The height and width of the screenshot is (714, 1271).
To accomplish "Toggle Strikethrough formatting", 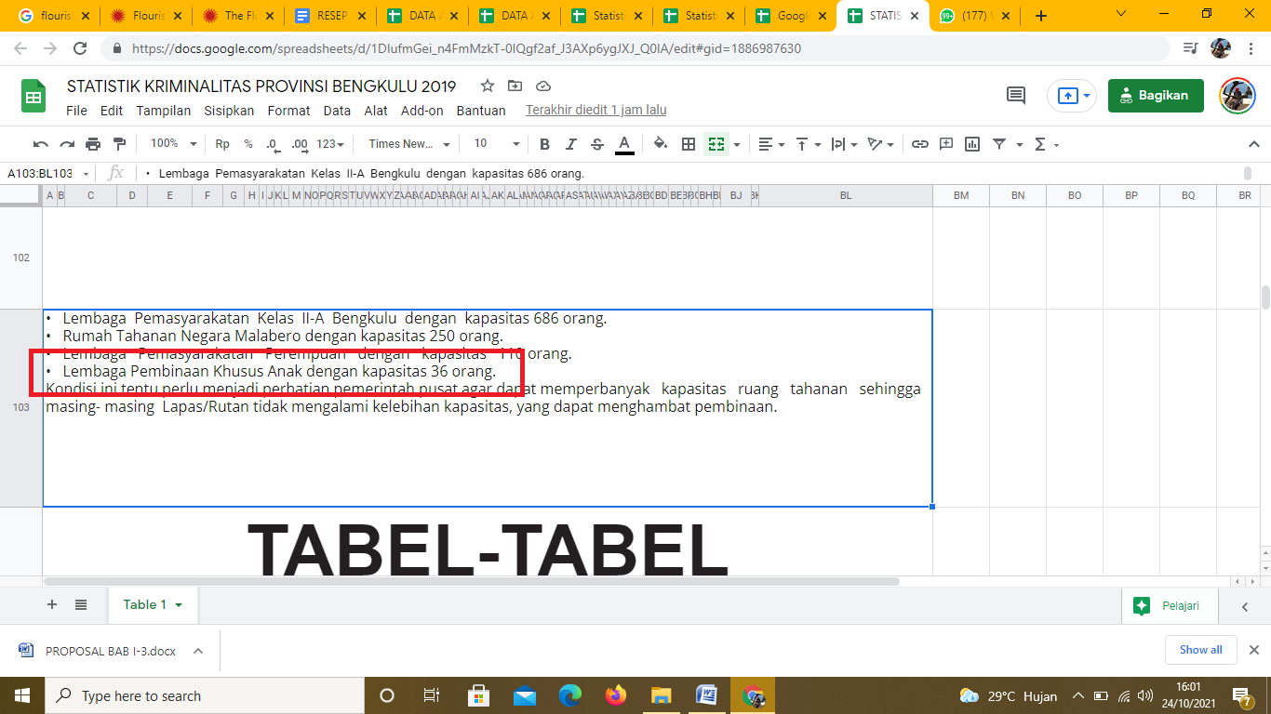I will pos(597,144).
